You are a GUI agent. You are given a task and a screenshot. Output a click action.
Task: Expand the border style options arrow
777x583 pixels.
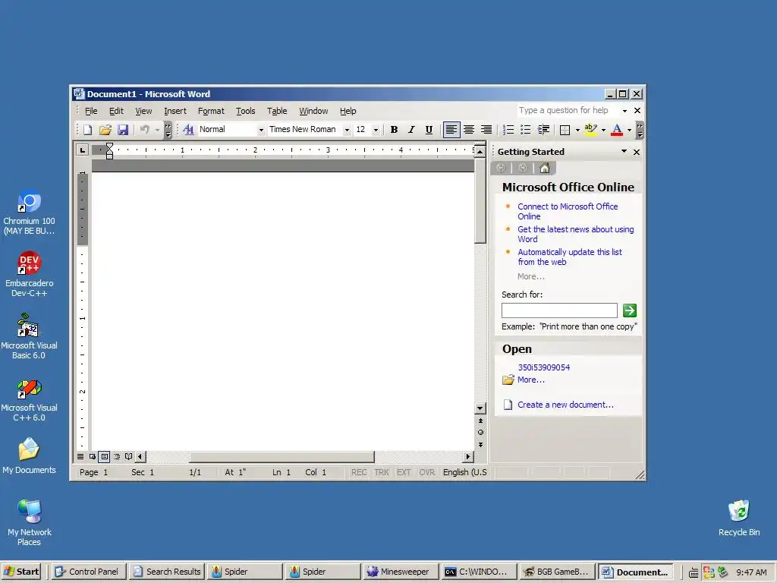(577, 131)
